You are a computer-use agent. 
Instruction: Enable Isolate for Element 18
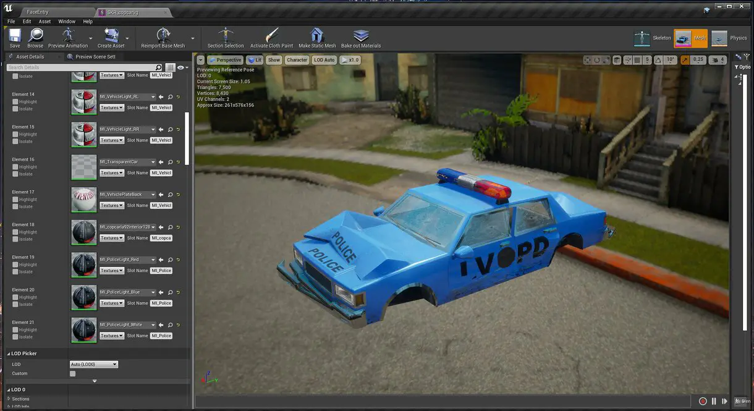point(15,239)
